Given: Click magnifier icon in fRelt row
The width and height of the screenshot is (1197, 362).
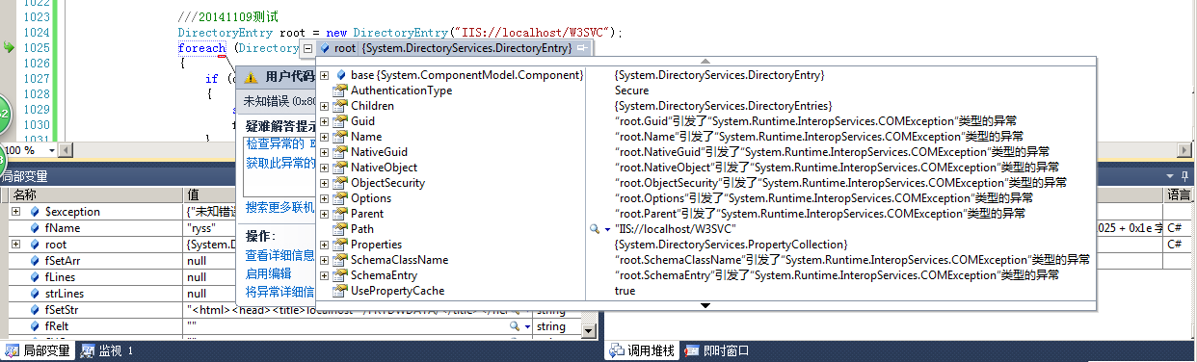Looking at the screenshot, I should [516, 327].
